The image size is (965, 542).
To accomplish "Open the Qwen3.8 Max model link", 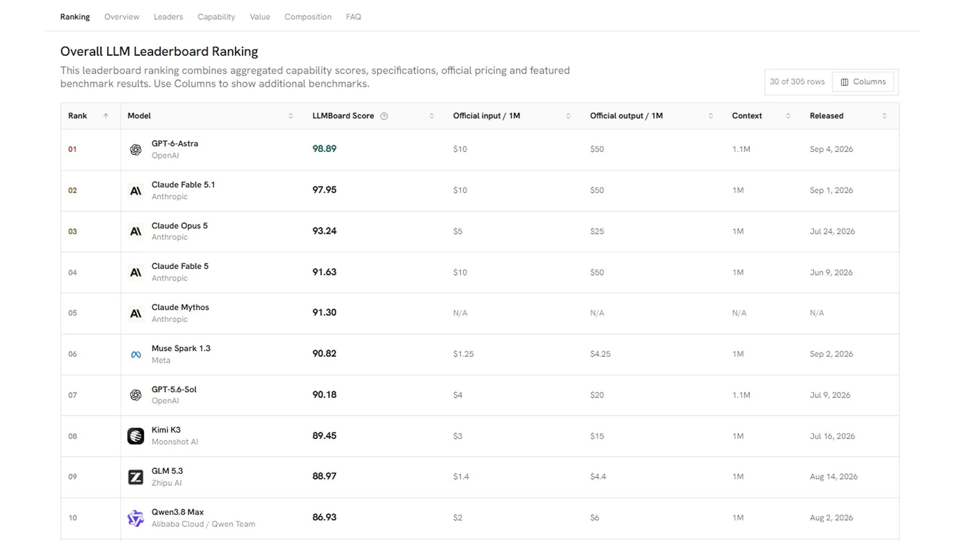I will click(177, 512).
